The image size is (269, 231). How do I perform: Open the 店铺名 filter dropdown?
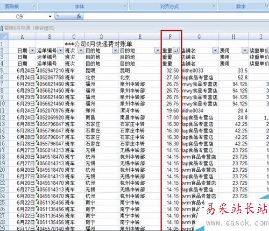click(x=215, y=51)
